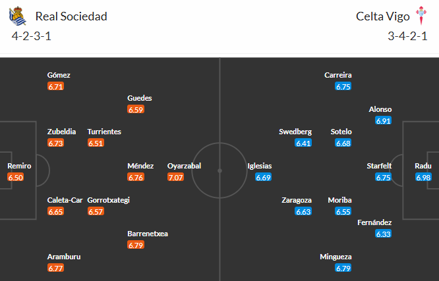Image resolution: width=439 pixels, height=281 pixels.
Task: Select Oyarzabal's 7.07 rating badge
Action: coord(176,177)
